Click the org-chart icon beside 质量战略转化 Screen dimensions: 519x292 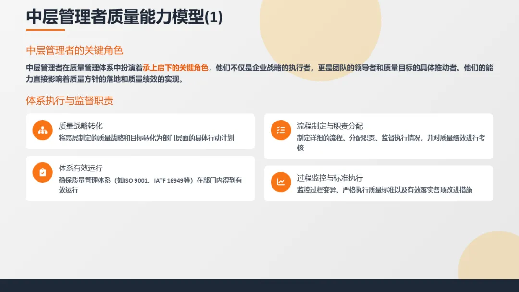(42, 130)
